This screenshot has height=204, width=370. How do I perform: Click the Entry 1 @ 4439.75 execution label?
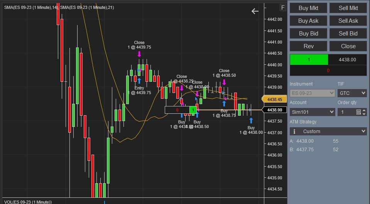pyautogui.click(x=139, y=90)
